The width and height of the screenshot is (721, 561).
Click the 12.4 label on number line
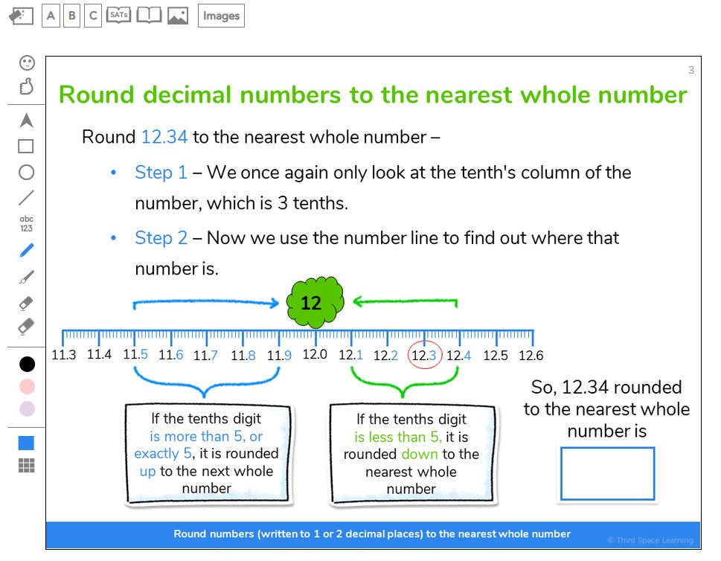[x=458, y=356]
